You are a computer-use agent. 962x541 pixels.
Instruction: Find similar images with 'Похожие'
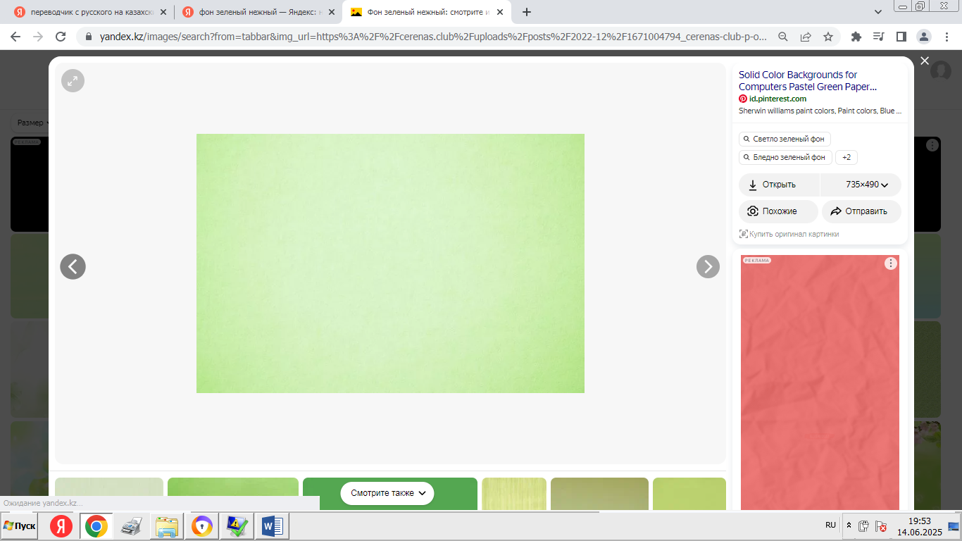click(778, 211)
